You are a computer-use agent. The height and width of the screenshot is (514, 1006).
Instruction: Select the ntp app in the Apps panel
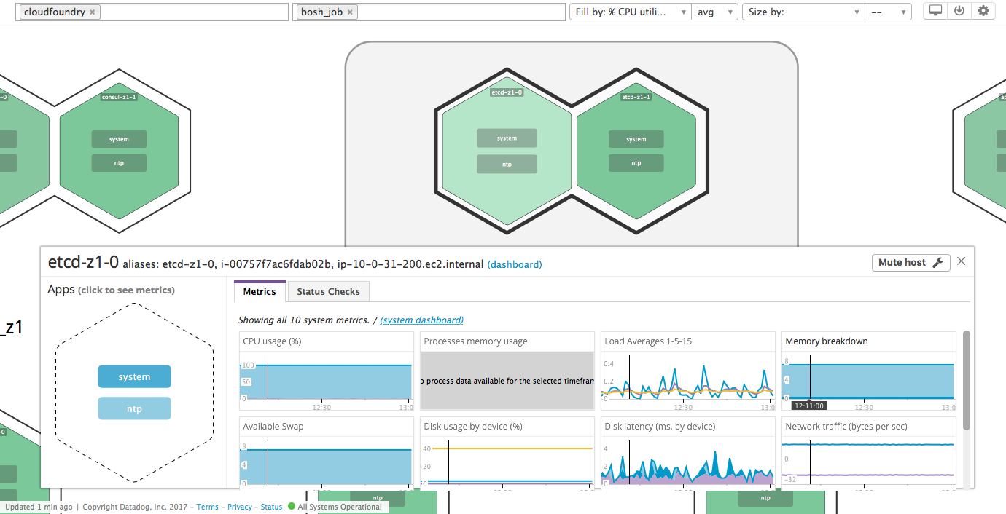pos(134,408)
